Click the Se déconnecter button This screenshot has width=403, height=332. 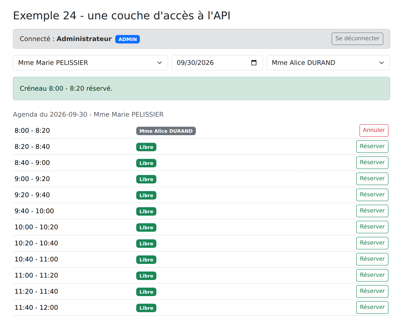tap(357, 39)
